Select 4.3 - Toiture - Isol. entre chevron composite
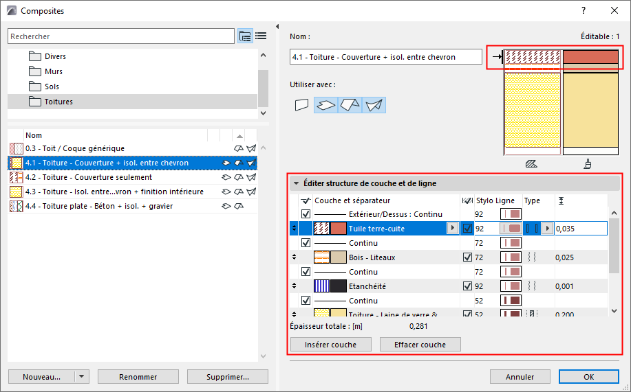The image size is (631, 392). click(x=132, y=192)
